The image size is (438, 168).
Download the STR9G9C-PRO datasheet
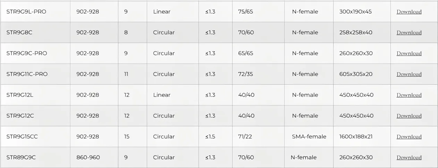409,53
